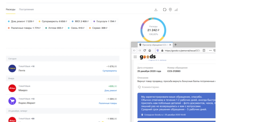The image size is (259, 122).
Task: Click the Лента merchant logo
Action: (12, 69)
